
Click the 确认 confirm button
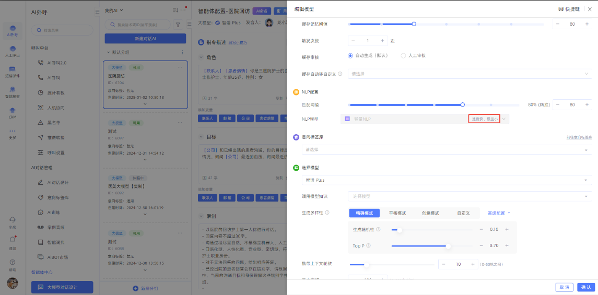pyautogui.click(x=585, y=287)
